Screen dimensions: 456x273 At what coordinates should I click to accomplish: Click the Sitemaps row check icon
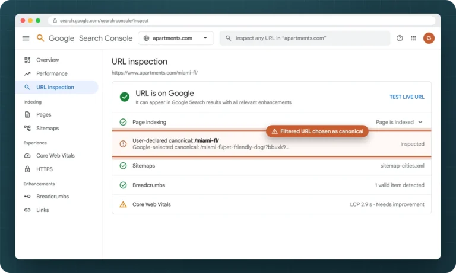pyautogui.click(x=123, y=166)
